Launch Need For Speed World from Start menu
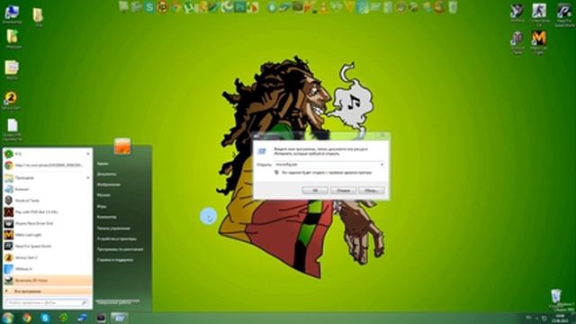Screen dimensions: 576x324 pos(48,246)
